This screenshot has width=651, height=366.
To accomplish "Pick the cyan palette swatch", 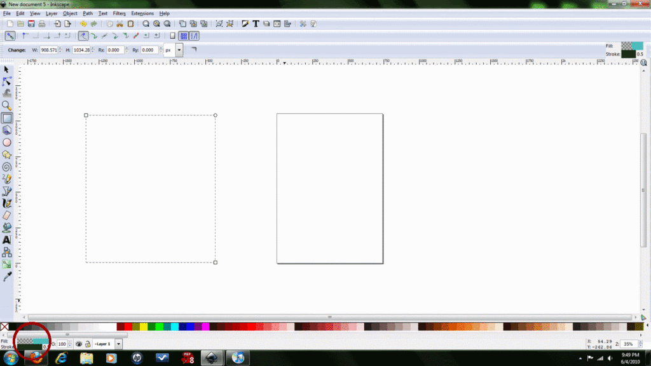I will point(175,327).
